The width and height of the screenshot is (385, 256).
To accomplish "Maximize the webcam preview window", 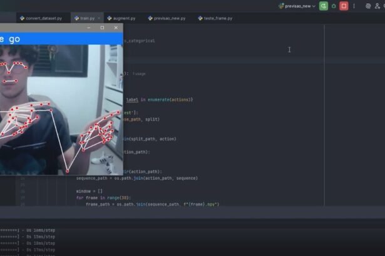I will click(102, 28).
